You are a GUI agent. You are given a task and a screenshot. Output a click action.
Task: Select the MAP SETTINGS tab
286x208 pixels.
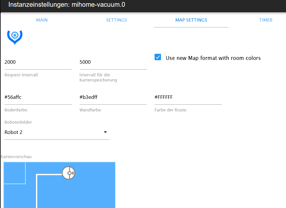pos(191,20)
